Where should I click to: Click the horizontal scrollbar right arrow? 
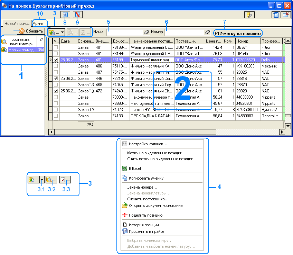click(282, 132)
